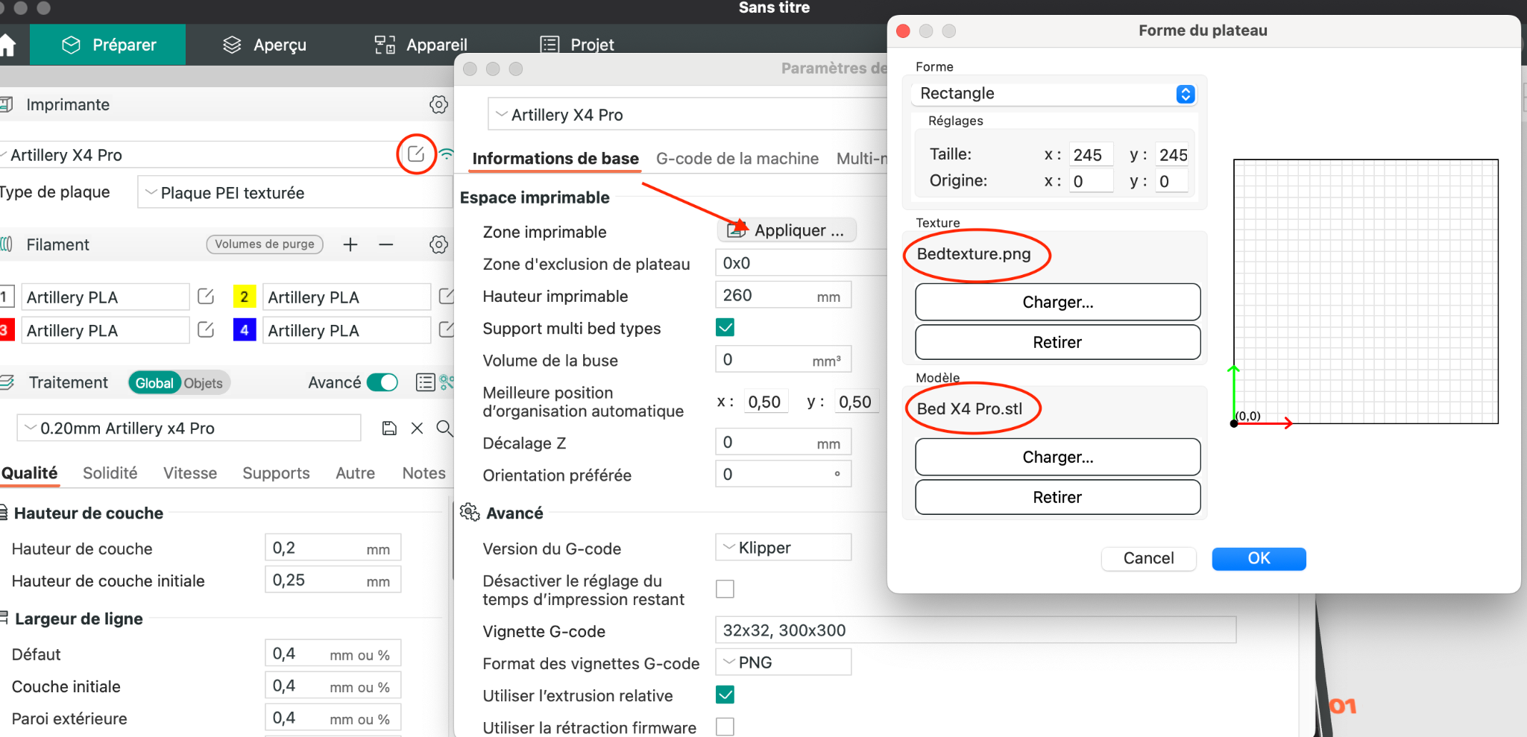This screenshot has height=737, width=1527.
Task: Click the yellow filament 2 color swatch
Action: [244, 297]
